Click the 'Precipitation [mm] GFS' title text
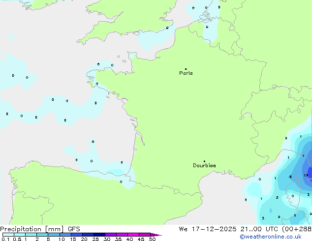The width and height of the screenshot is (312, 241). [x=40, y=229]
